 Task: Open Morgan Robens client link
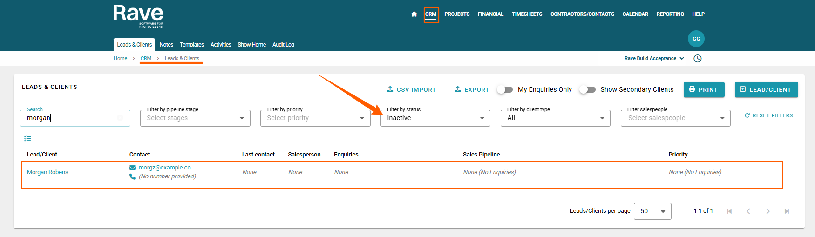[48, 172]
